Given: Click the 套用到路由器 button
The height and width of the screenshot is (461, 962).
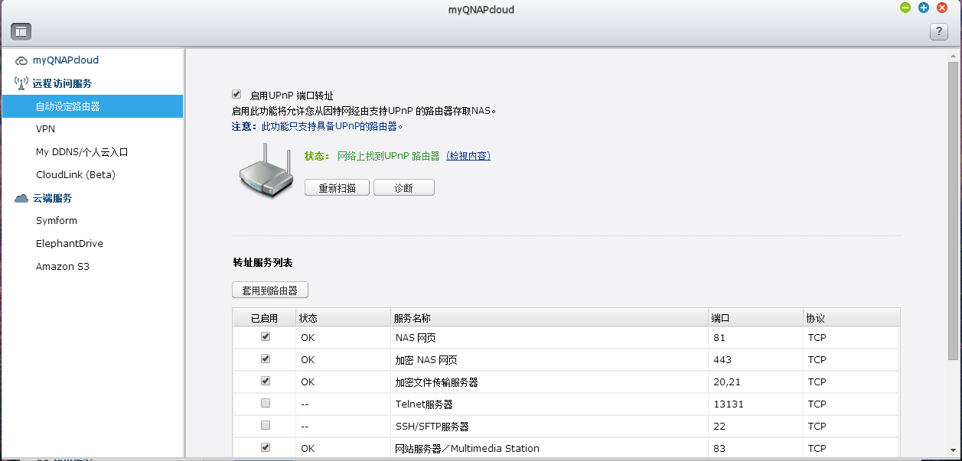Looking at the screenshot, I should click(x=270, y=291).
